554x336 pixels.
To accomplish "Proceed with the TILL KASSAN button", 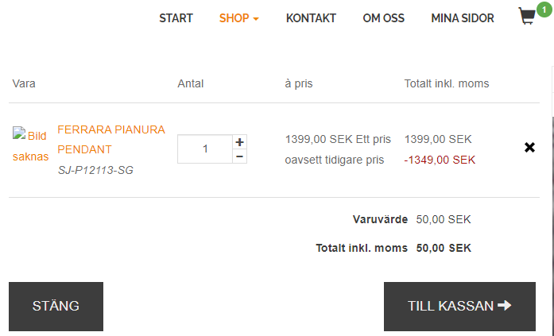I will coord(459,307).
